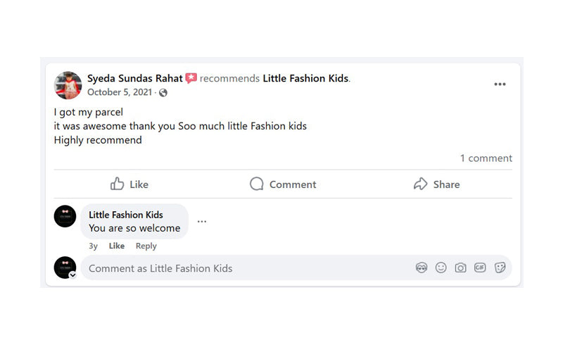563x352 pixels.
Task: Open the post options three-dot menu
Action: (500, 84)
